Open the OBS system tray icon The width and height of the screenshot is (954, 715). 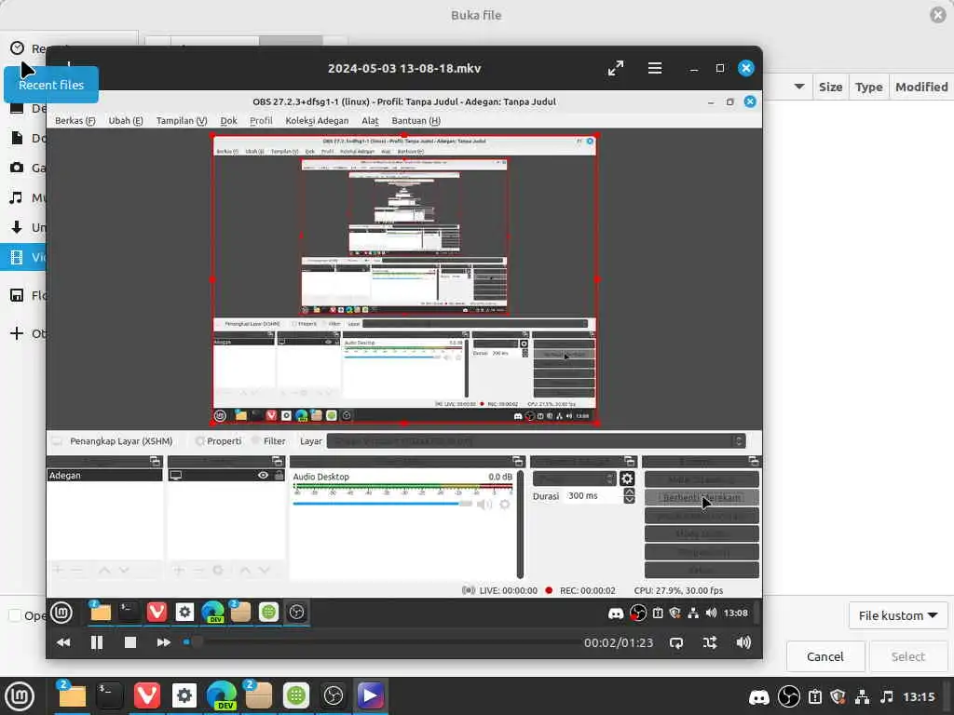click(x=789, y=696)
